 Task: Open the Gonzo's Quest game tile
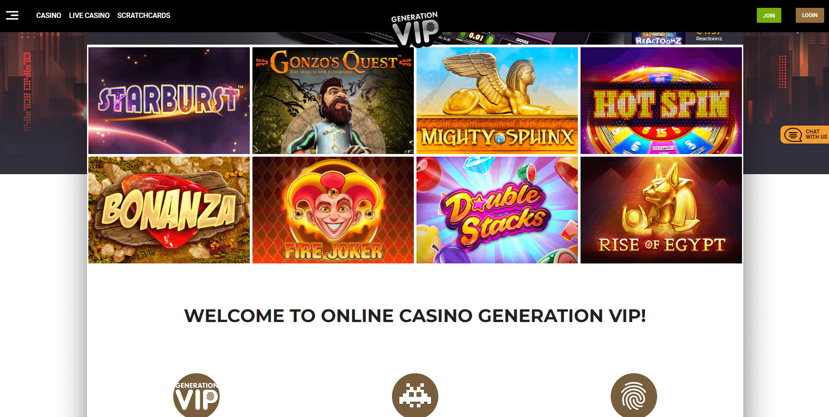pyautogui.click(x=333, y=101)
